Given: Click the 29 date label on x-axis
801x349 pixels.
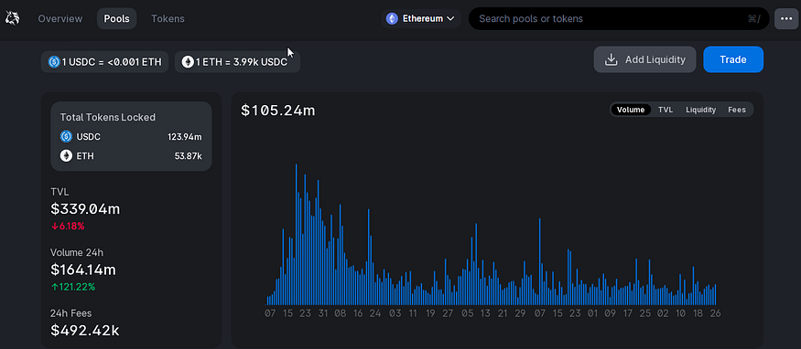Looking at the screenshot, I should 520,313.
